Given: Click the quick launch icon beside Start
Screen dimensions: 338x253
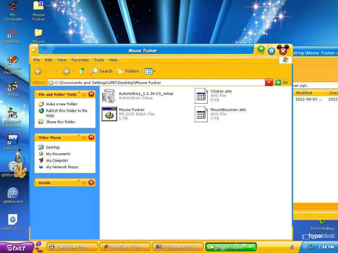Looking at the screenshot, I should pos(39,247).
